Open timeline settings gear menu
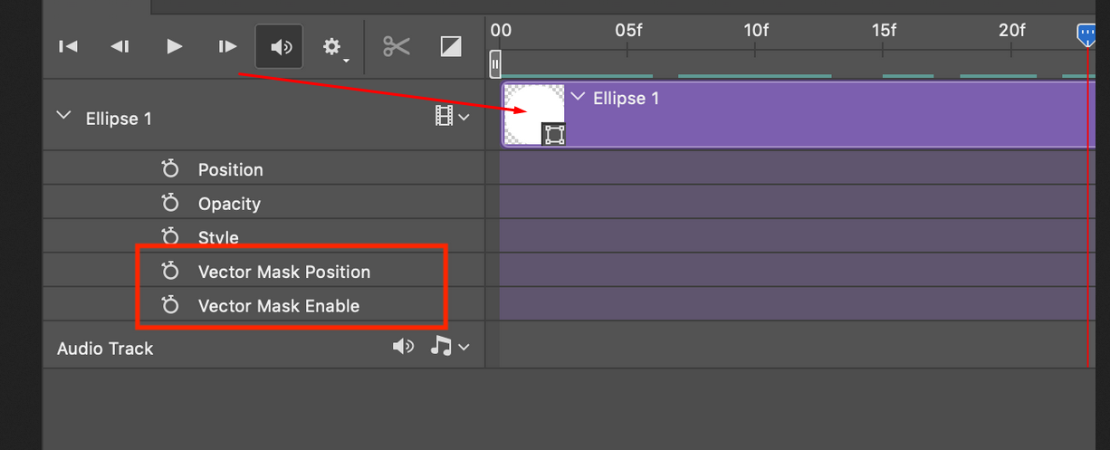This screenshot has width=1110, height=450. (333, 46)
